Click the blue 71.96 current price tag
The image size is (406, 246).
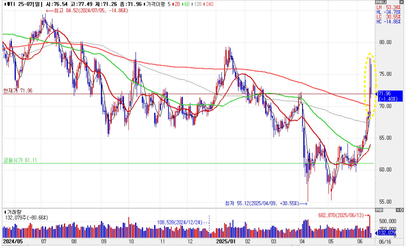(x=388, y=96)
